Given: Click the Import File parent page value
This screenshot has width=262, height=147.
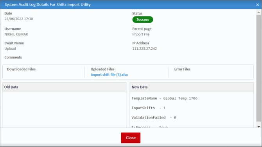Looking at the screenshot, I should tap(141, 34).
